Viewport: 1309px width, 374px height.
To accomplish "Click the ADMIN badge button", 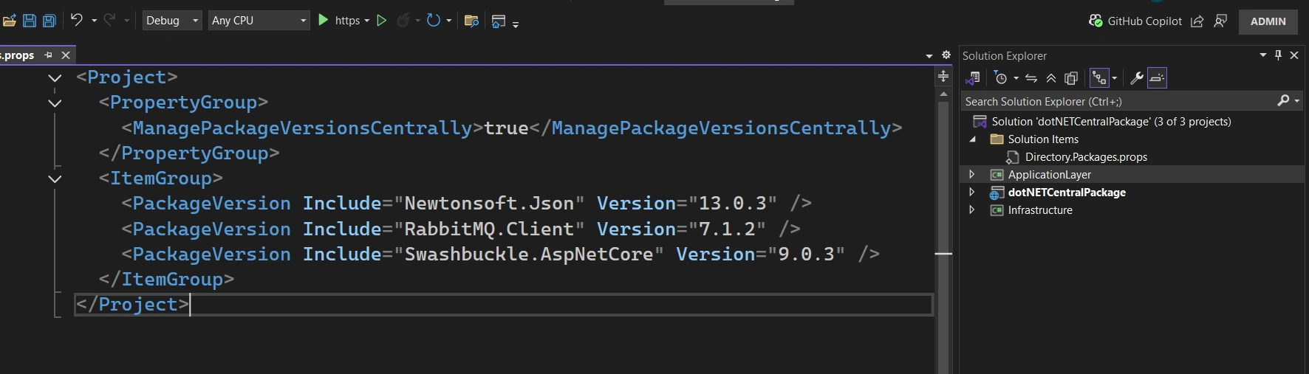I will click(x=1268, y=21).
